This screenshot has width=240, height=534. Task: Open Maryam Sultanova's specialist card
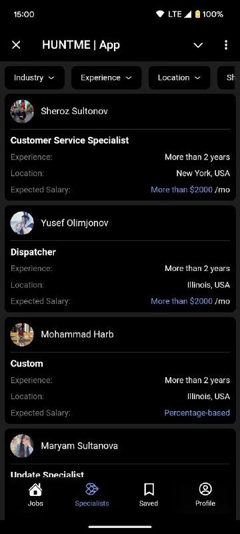click(120, 453)
